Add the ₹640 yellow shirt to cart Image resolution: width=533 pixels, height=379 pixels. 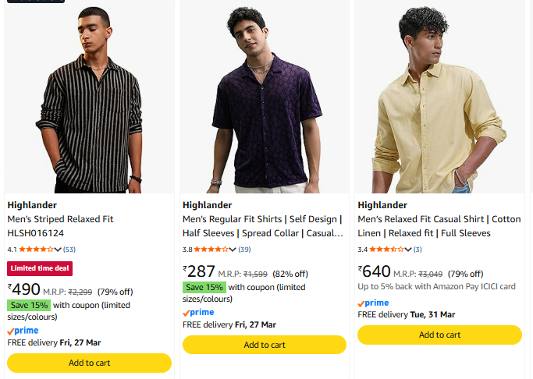pyautogui.click(x=439, y=335)
